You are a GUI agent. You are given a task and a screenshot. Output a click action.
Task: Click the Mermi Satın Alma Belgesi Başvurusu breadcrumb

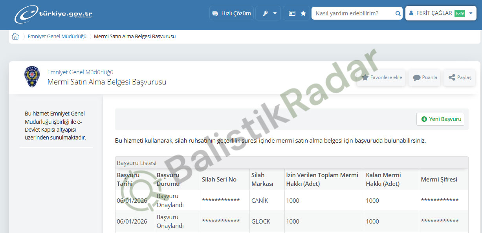click(135, 37)
